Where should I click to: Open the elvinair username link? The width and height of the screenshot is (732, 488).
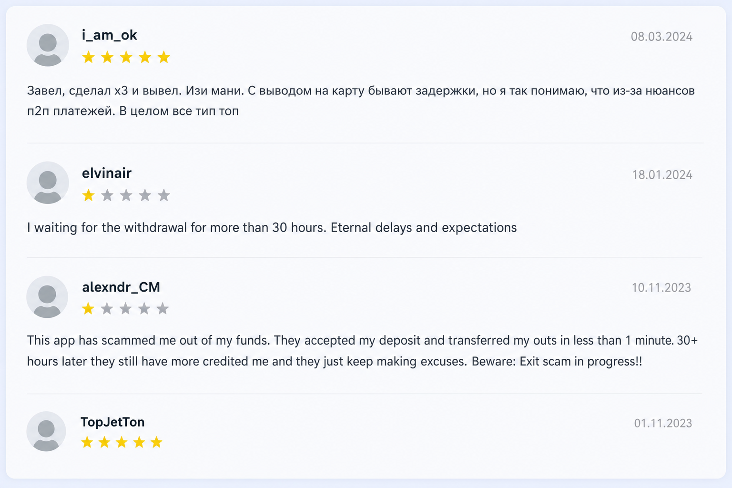(107, 173)
